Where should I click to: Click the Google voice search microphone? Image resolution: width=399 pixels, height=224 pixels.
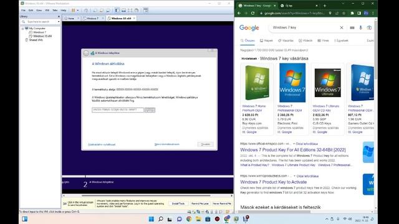(360, 27)
